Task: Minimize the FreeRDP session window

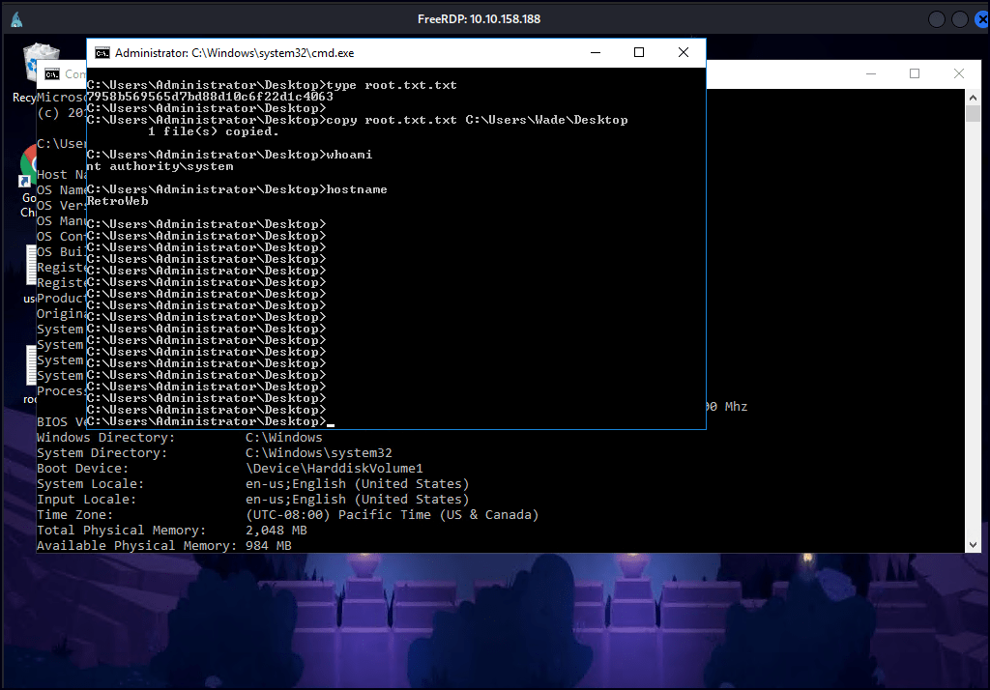Action: click(937, 19)
